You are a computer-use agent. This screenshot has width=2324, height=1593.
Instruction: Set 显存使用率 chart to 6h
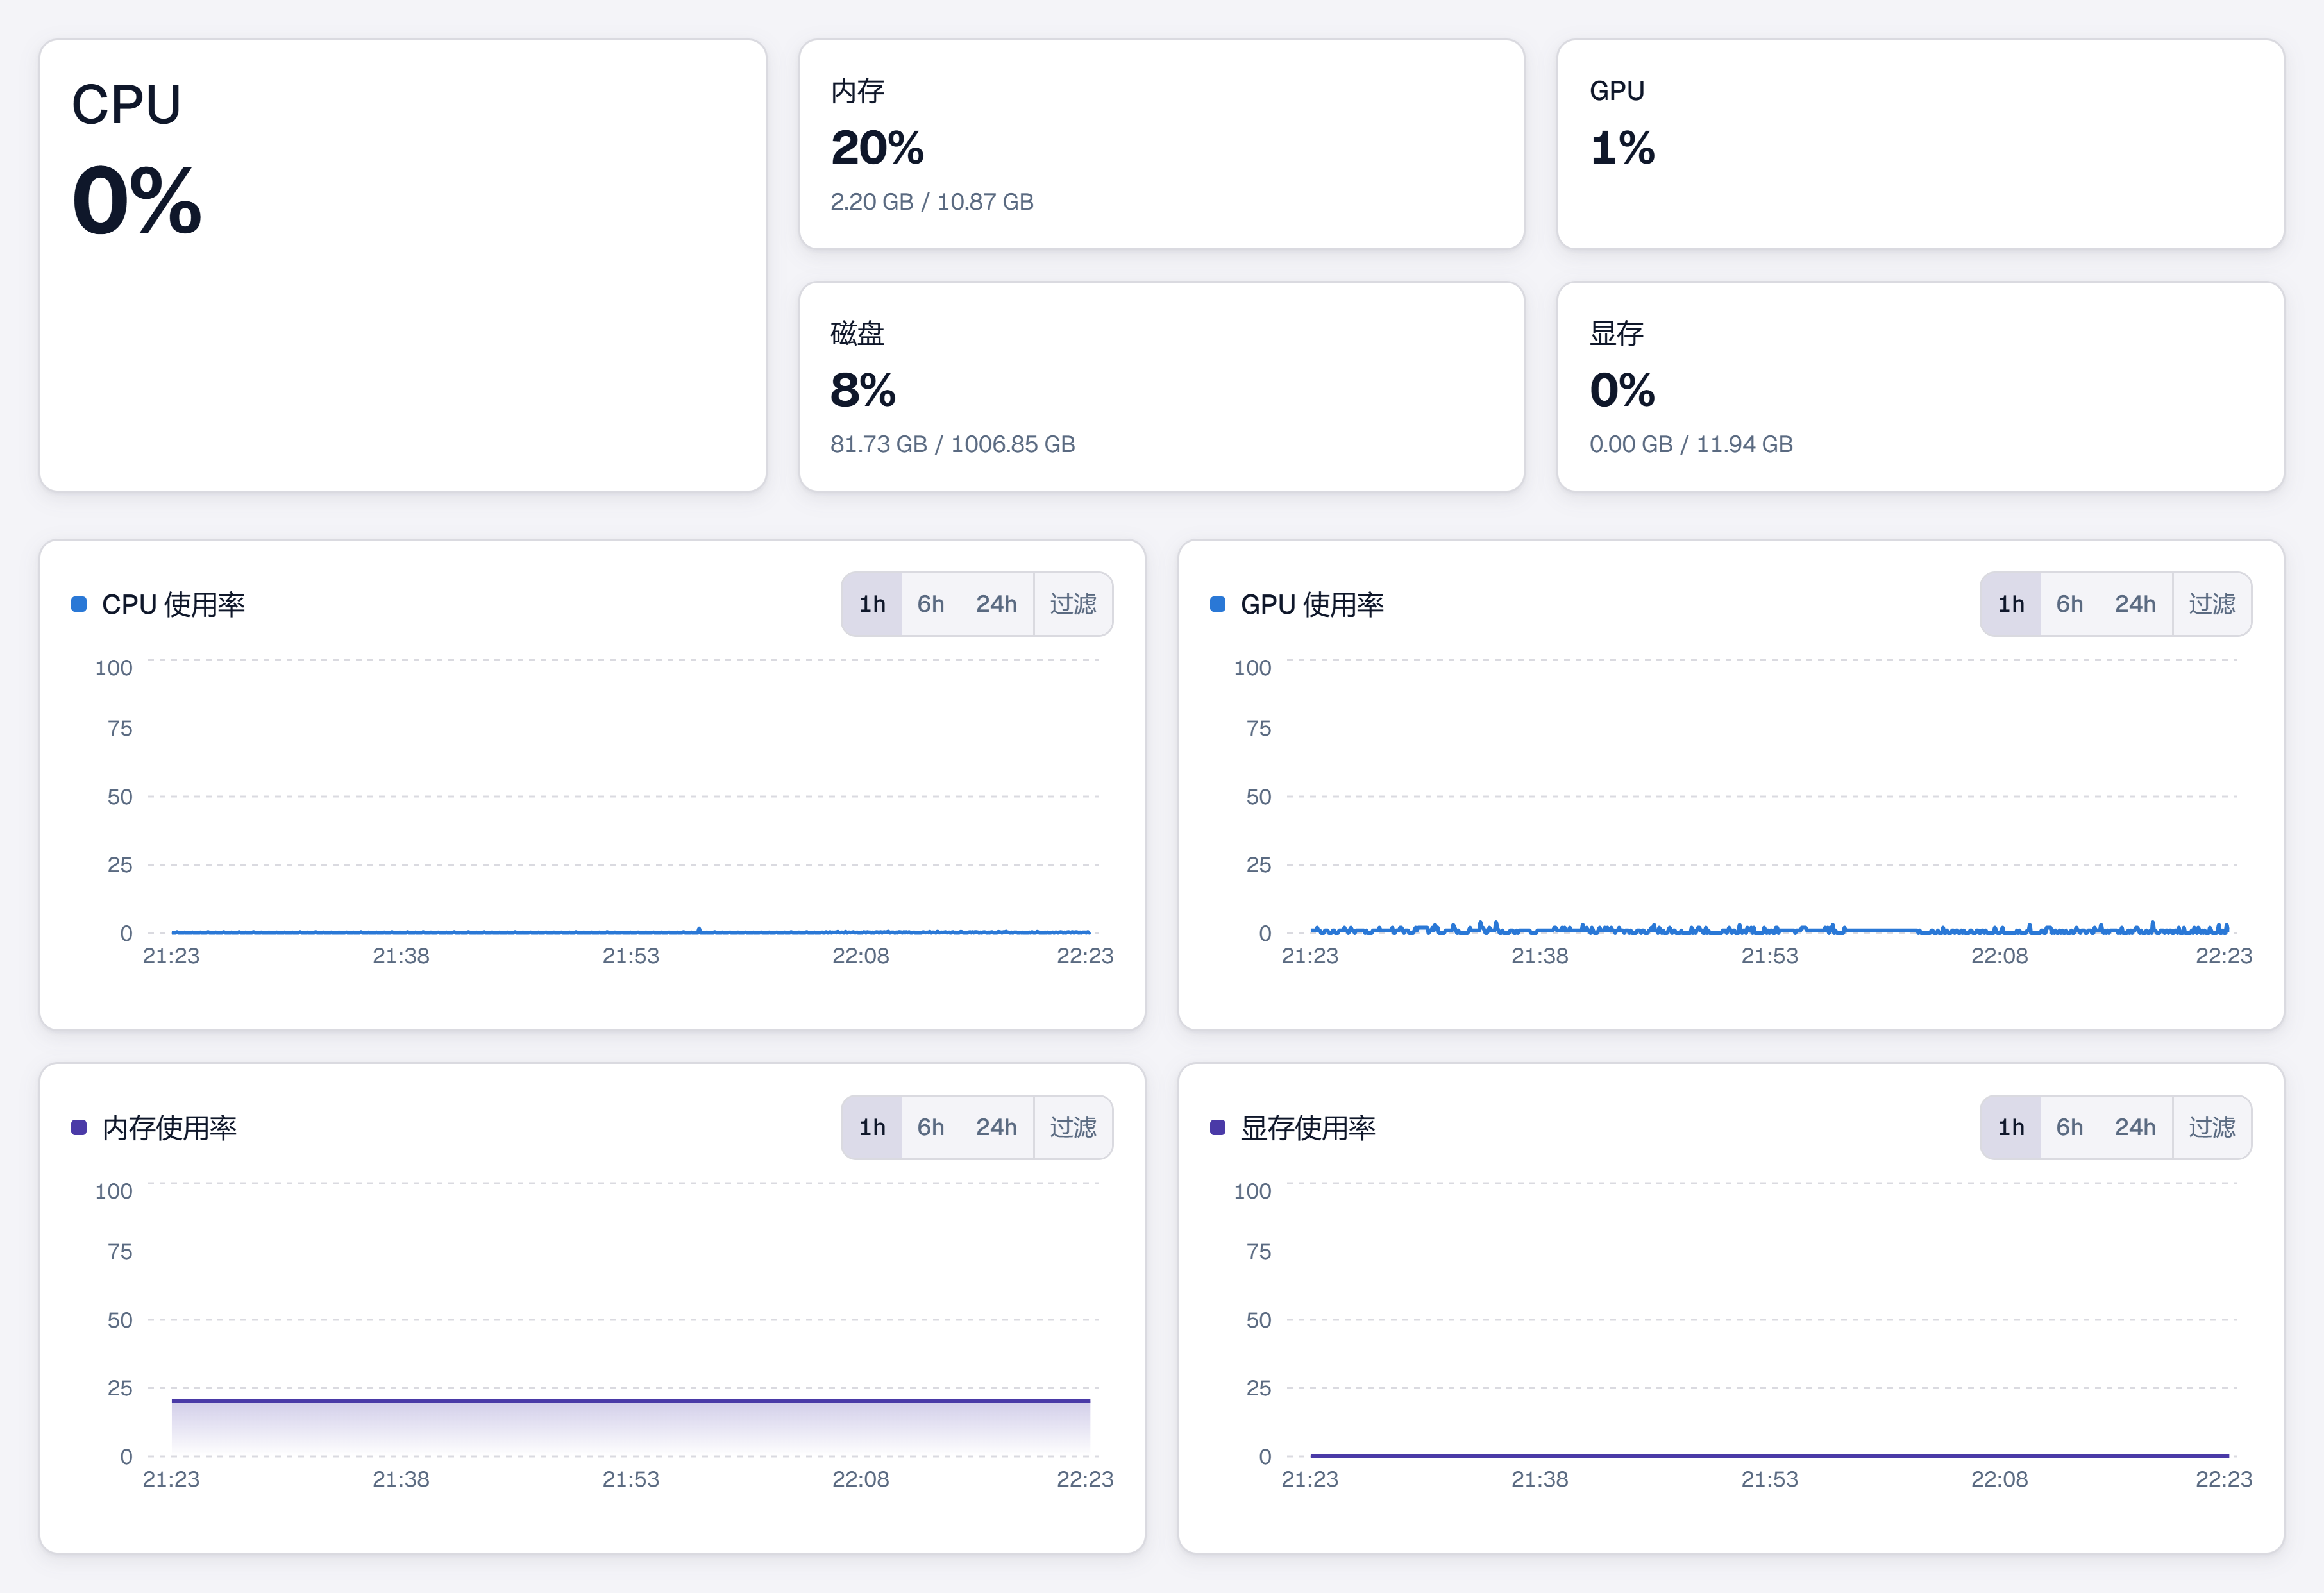pyautogui.click(x=2069, y=1127)
